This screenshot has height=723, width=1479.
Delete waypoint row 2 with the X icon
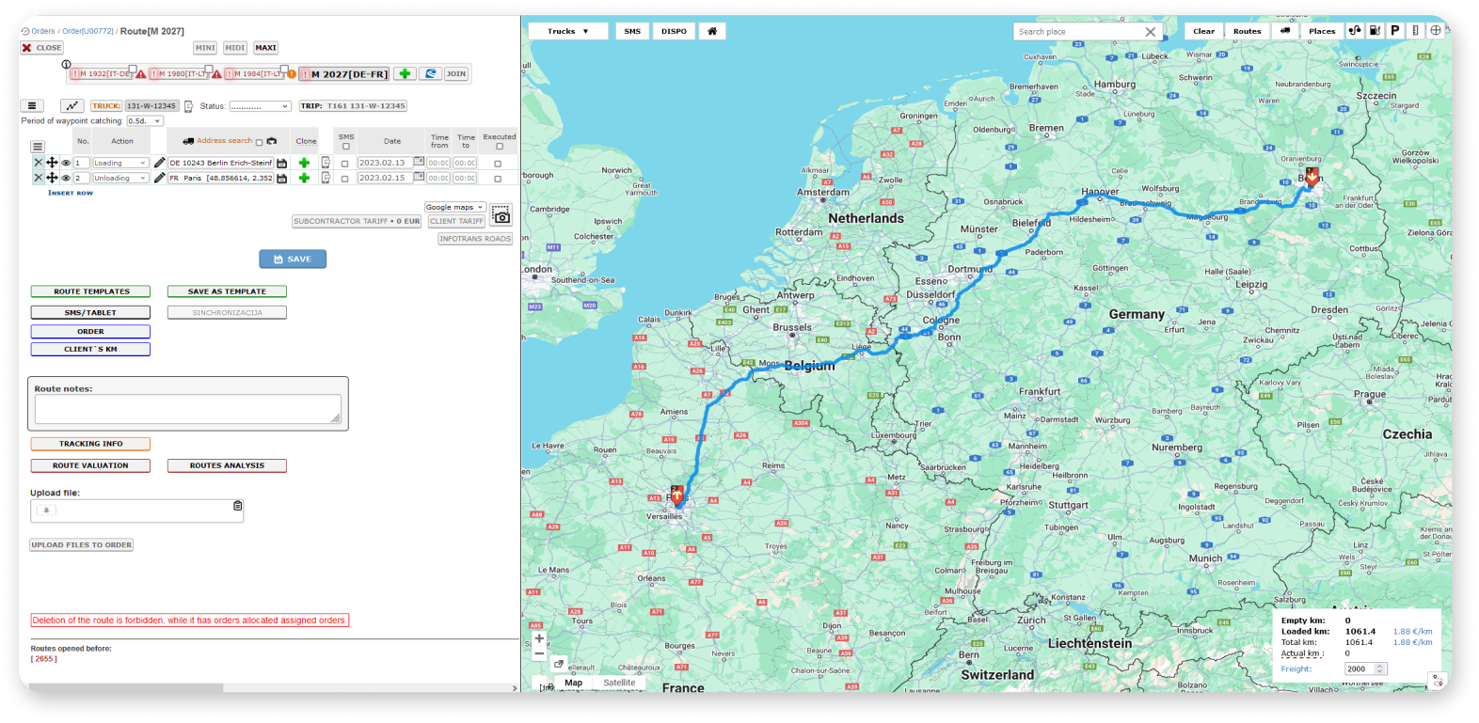38,178
